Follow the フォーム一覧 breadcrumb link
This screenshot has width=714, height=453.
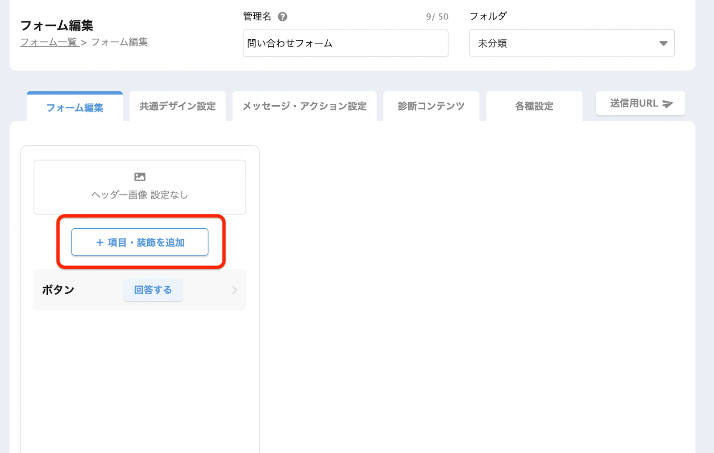point(49,42)
